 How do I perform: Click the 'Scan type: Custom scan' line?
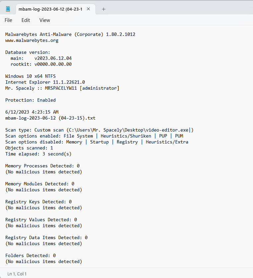click(x=99, y=130)
